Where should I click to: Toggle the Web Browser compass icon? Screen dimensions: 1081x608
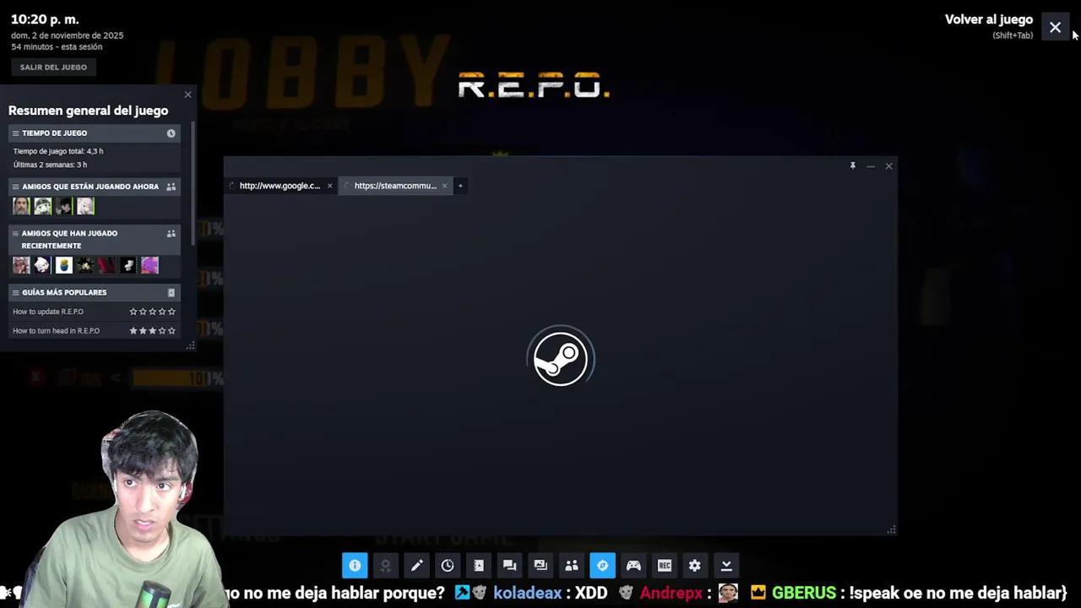click(602, 566)
